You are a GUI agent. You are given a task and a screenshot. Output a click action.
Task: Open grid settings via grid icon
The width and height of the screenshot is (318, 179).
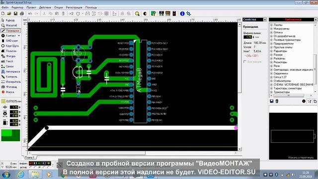click(x=3, y=101)
